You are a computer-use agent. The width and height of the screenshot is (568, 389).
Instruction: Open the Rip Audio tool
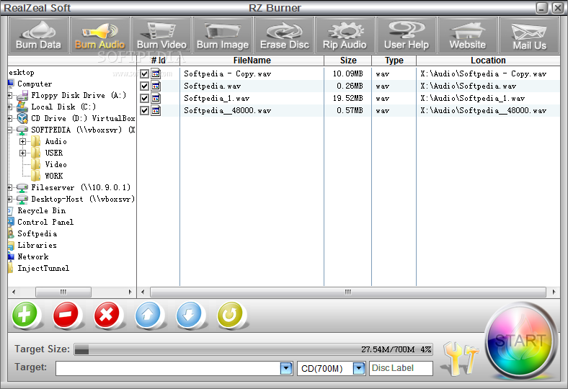345,35
